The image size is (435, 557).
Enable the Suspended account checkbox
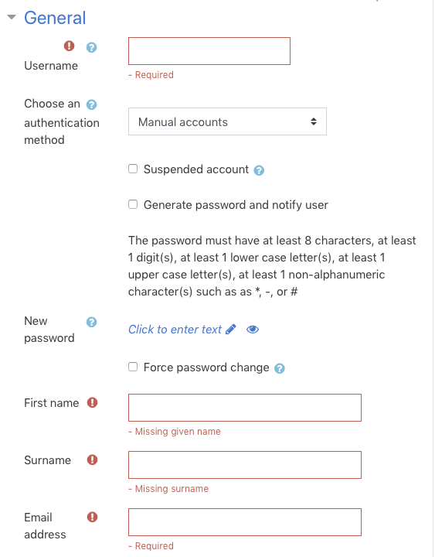133,169
